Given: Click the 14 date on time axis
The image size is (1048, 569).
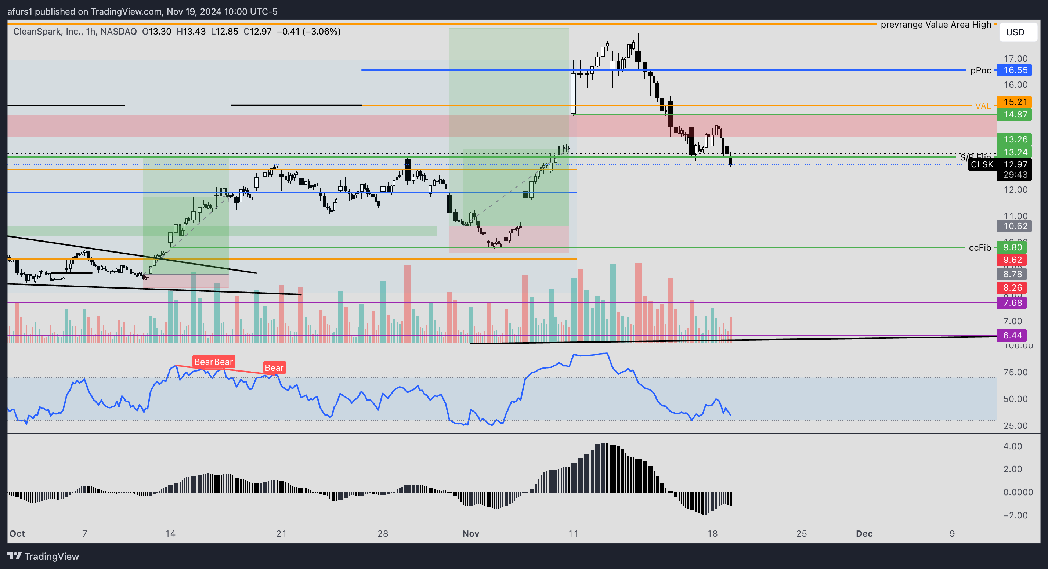Looking at the screenshot, I should [170, 534].
